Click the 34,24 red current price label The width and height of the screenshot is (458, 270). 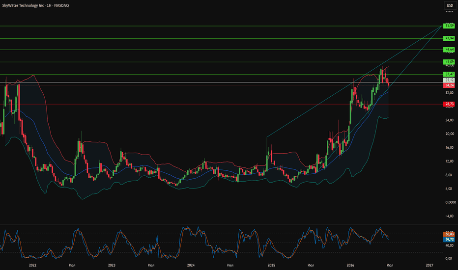(x=449, y=85)
